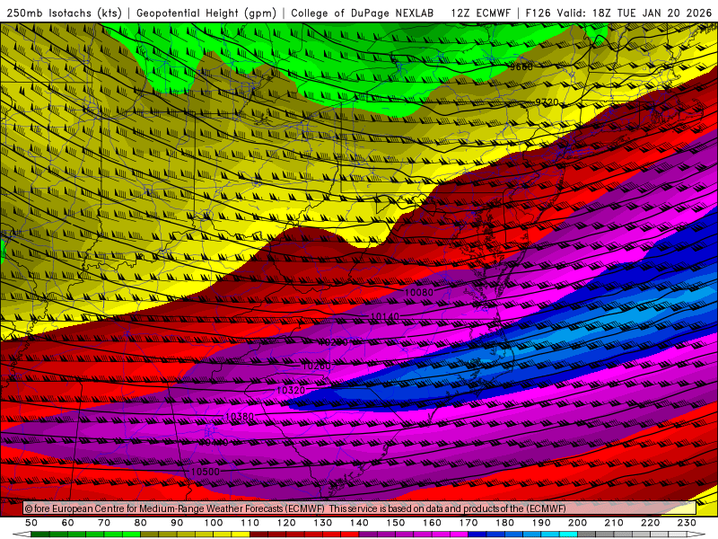
Task: Click the cyan swatch just before 200
Action: point(568,535)
